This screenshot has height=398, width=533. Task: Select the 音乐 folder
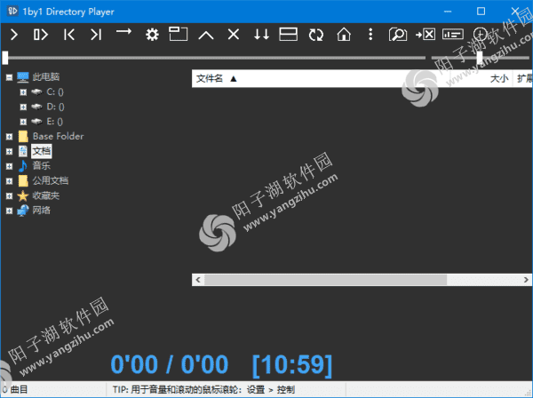(41, 166)
